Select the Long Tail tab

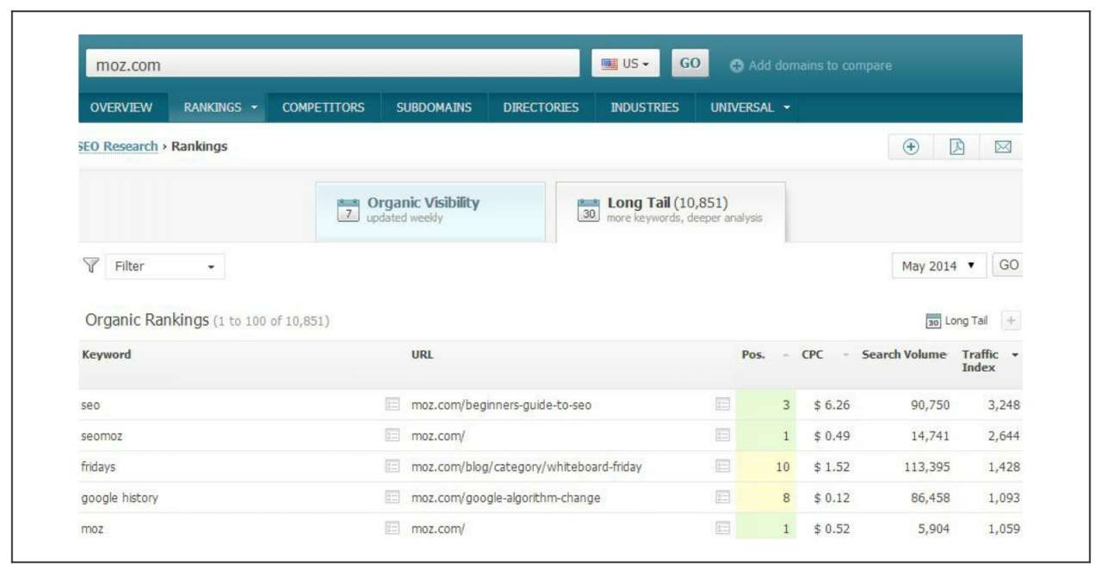(x=671, y=211)
